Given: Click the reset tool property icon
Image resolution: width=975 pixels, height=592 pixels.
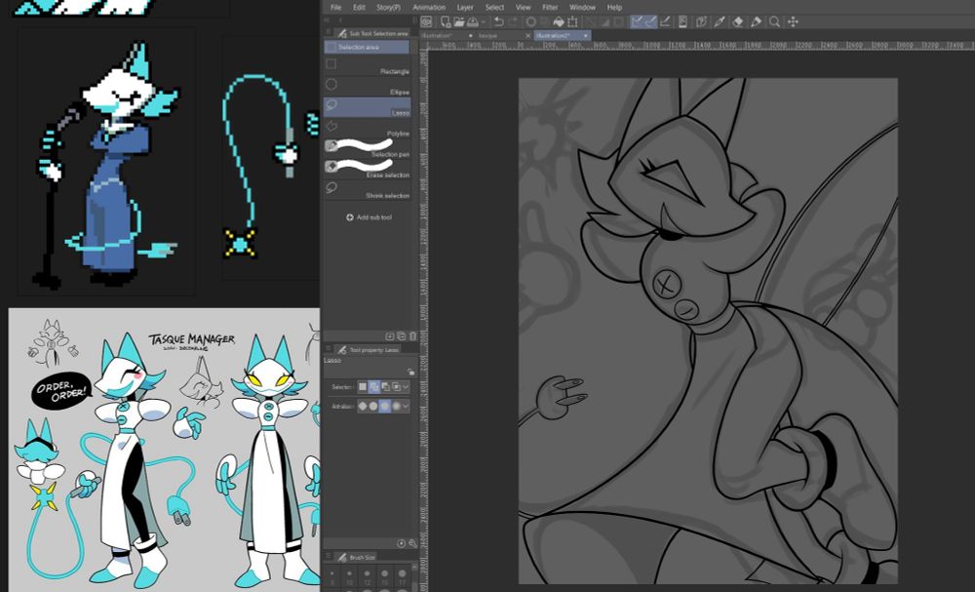Looking at the screenshot, I should (x=401, y=543).
